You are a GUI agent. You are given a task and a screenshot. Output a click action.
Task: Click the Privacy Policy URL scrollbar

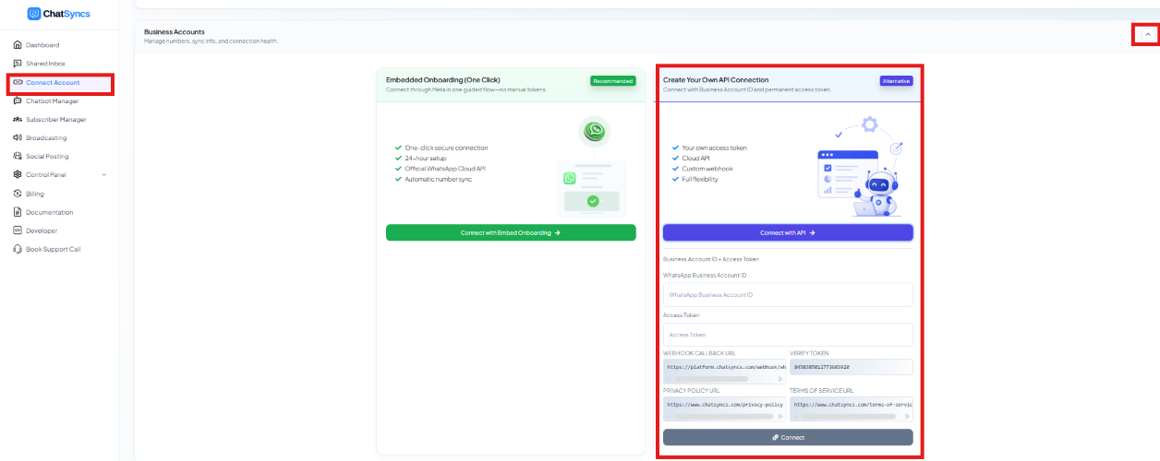(724, 417)
